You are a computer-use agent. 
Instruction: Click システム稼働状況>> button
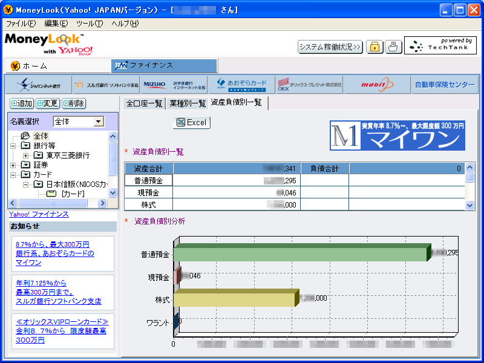(x=330, y=47)
